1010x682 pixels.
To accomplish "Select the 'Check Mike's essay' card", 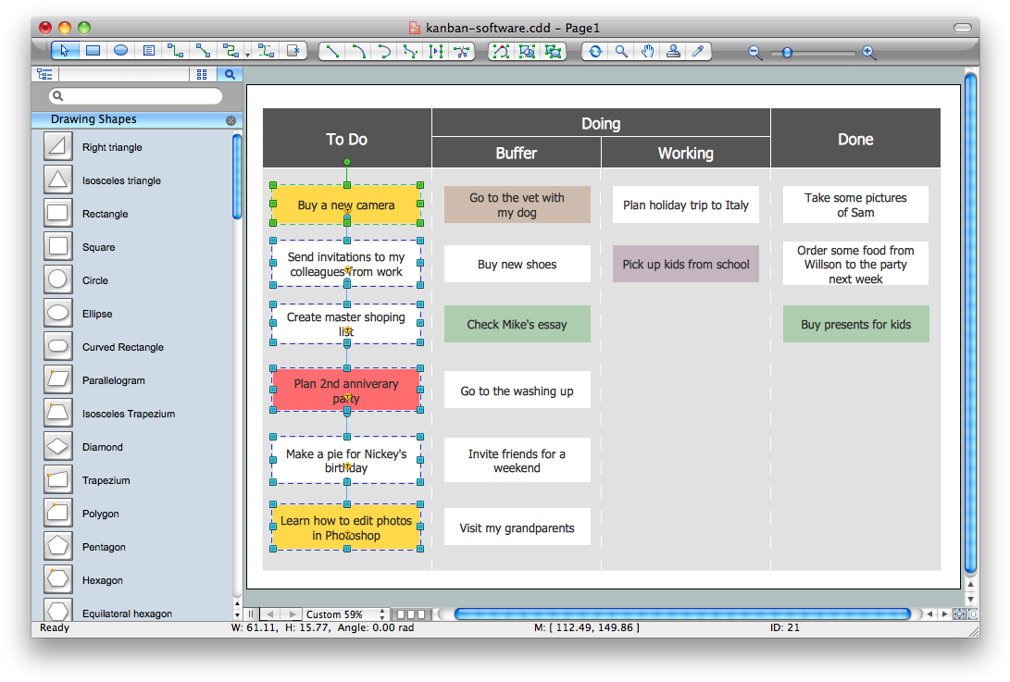I will 517,325.
